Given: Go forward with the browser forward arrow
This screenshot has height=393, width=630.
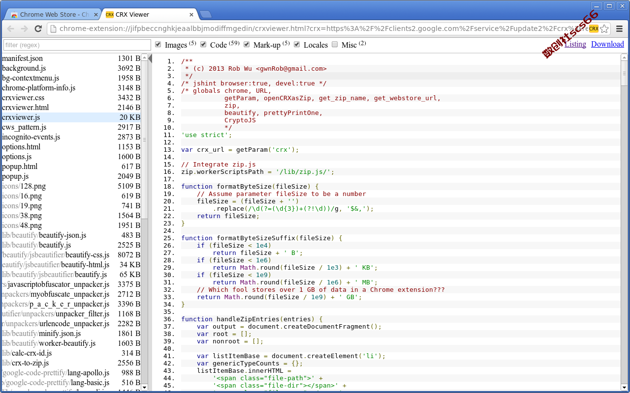Looking at the screenshot, I should 24,28.
